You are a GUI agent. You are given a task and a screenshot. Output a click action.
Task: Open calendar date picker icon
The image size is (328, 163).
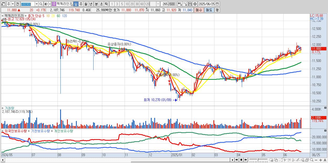click(217, 4)
